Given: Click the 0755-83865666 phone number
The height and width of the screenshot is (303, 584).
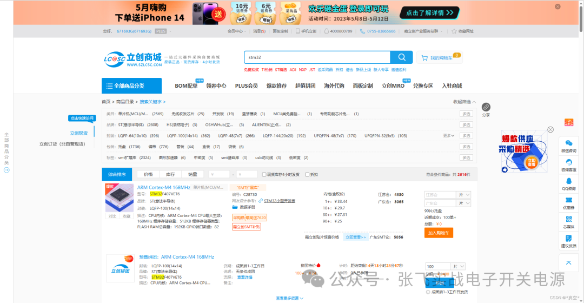Looking at the screenshot, I should (381, 31).
